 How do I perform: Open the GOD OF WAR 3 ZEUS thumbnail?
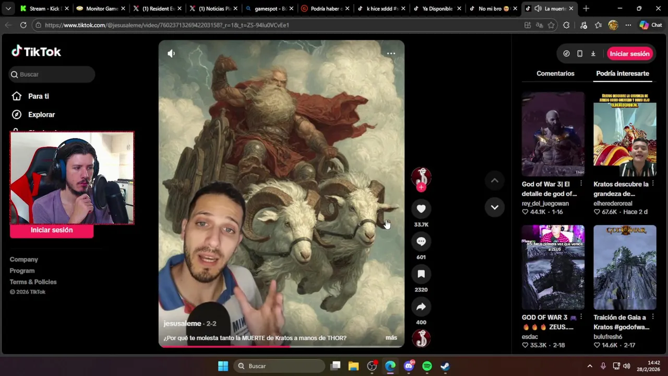(553, 267)
